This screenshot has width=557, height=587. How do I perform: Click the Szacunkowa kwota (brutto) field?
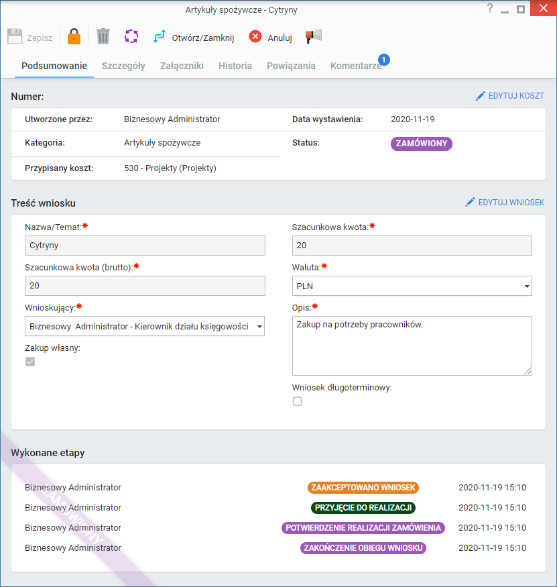[x=145, y=286]
